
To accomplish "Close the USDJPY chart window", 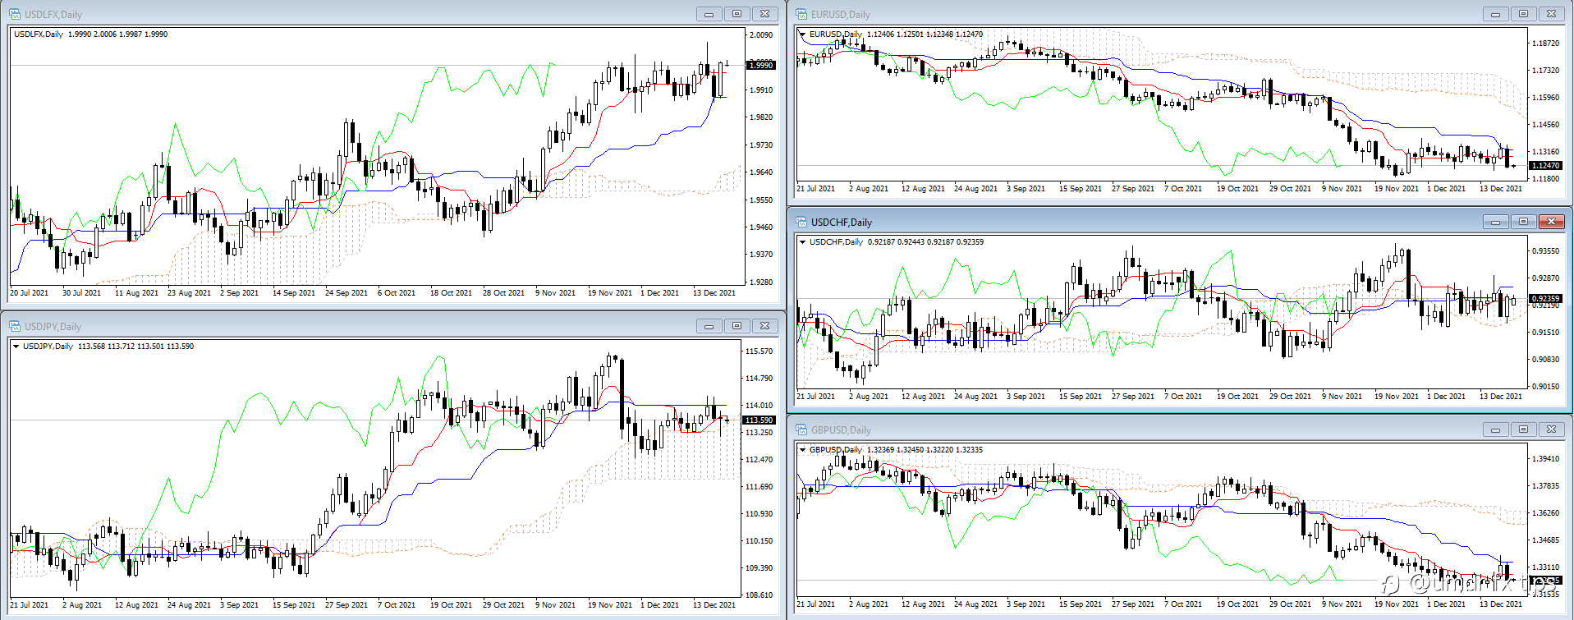I will (x=764, y=326).
